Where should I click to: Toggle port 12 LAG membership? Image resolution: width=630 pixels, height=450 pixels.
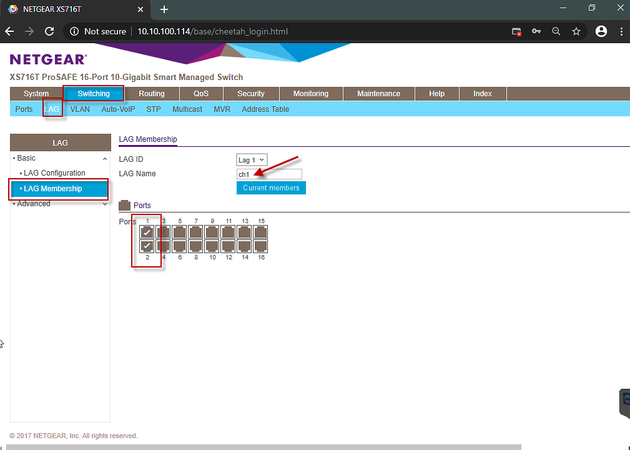click(229, 246)
